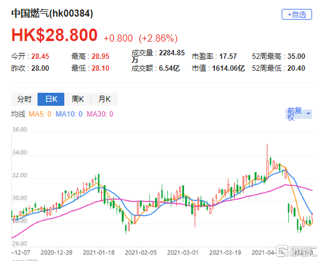Select the 日K chart tab
321x261 pixels.
click(51, 99)
